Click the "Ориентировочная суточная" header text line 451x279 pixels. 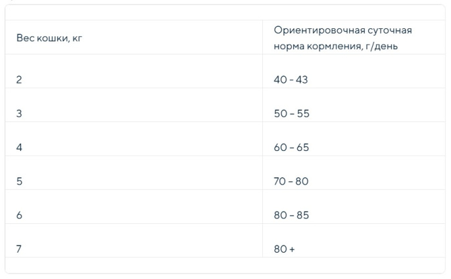[x=343, y=30]
